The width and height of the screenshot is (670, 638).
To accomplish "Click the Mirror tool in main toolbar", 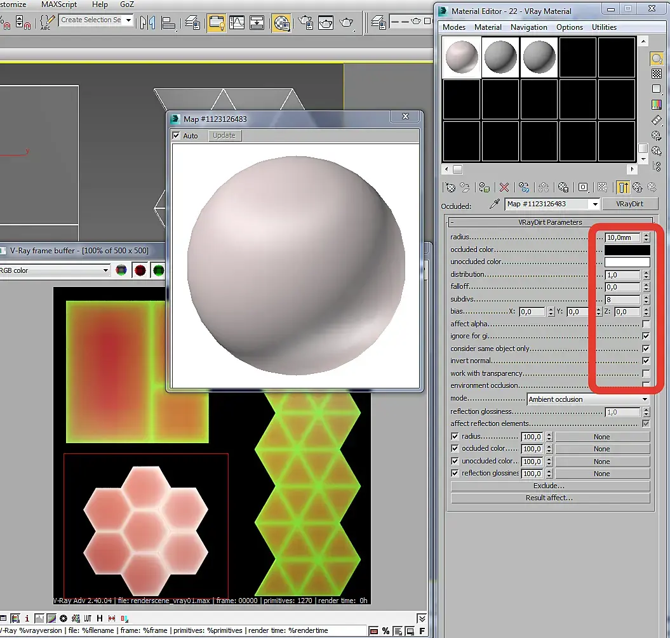I will pos(147,23).
